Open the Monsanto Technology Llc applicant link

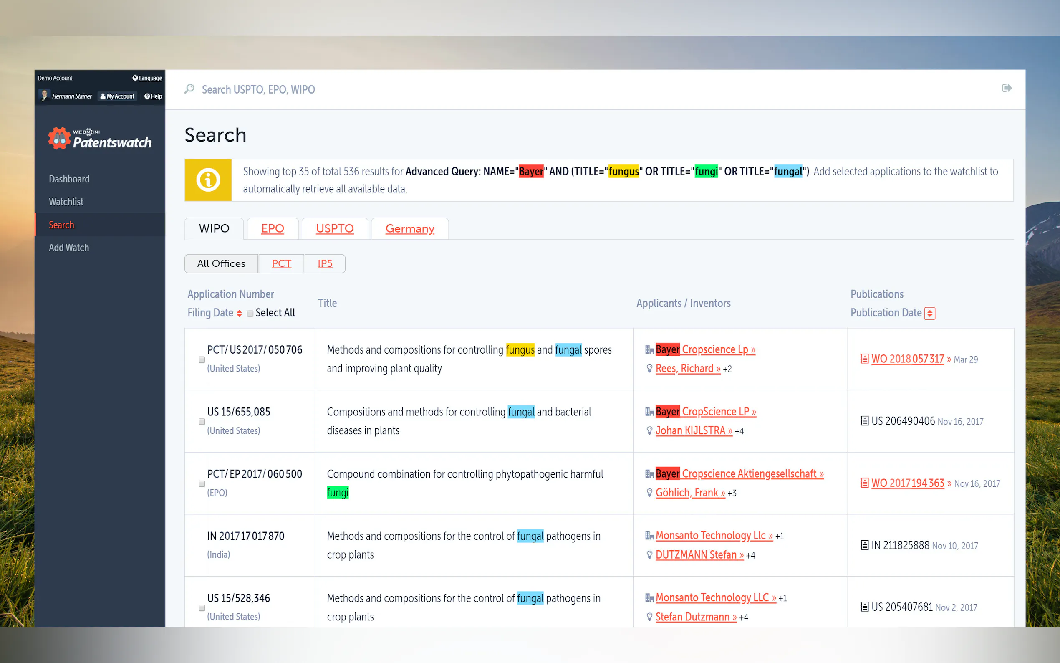714,536
